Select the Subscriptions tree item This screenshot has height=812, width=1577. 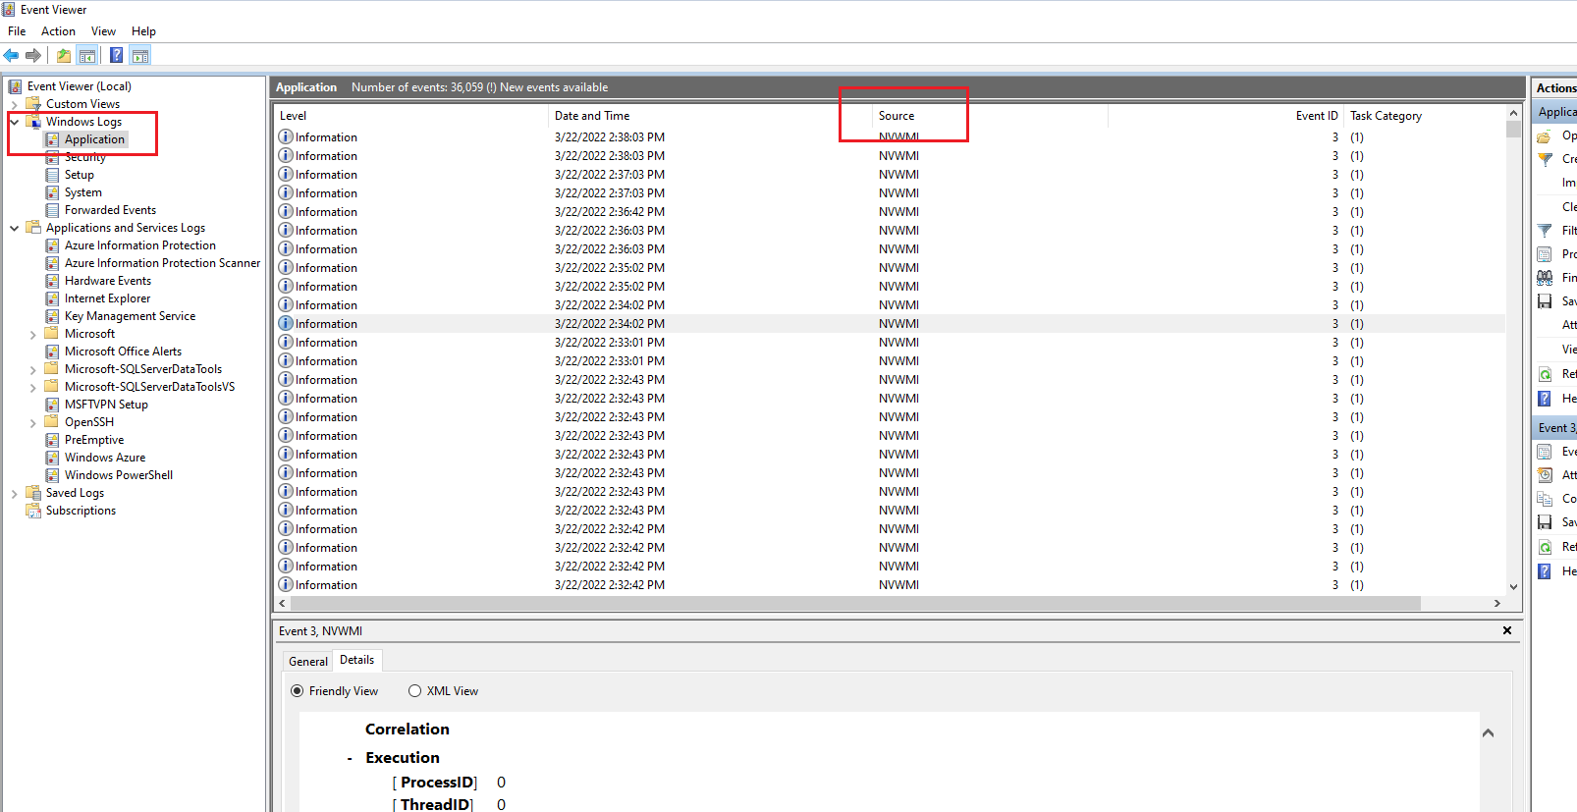pos(81,511)
